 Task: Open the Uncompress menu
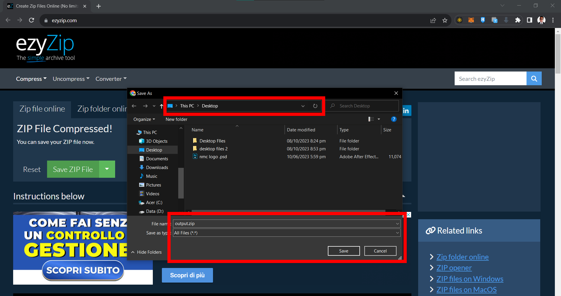pyautogui.click(x=71, y=79)
